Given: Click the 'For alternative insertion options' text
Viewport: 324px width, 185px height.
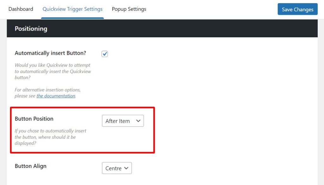Looking at the screenshot, I should tap(47, 90).
